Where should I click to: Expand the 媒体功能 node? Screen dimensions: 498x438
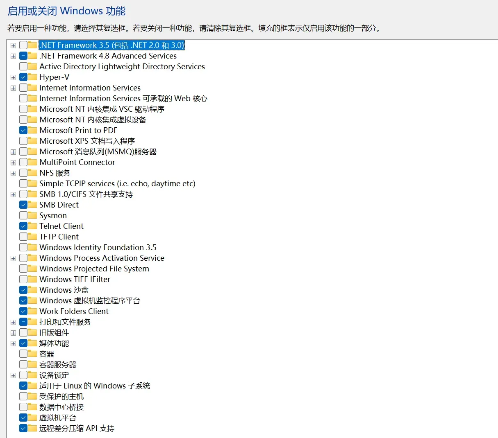[x=14, y=343]
